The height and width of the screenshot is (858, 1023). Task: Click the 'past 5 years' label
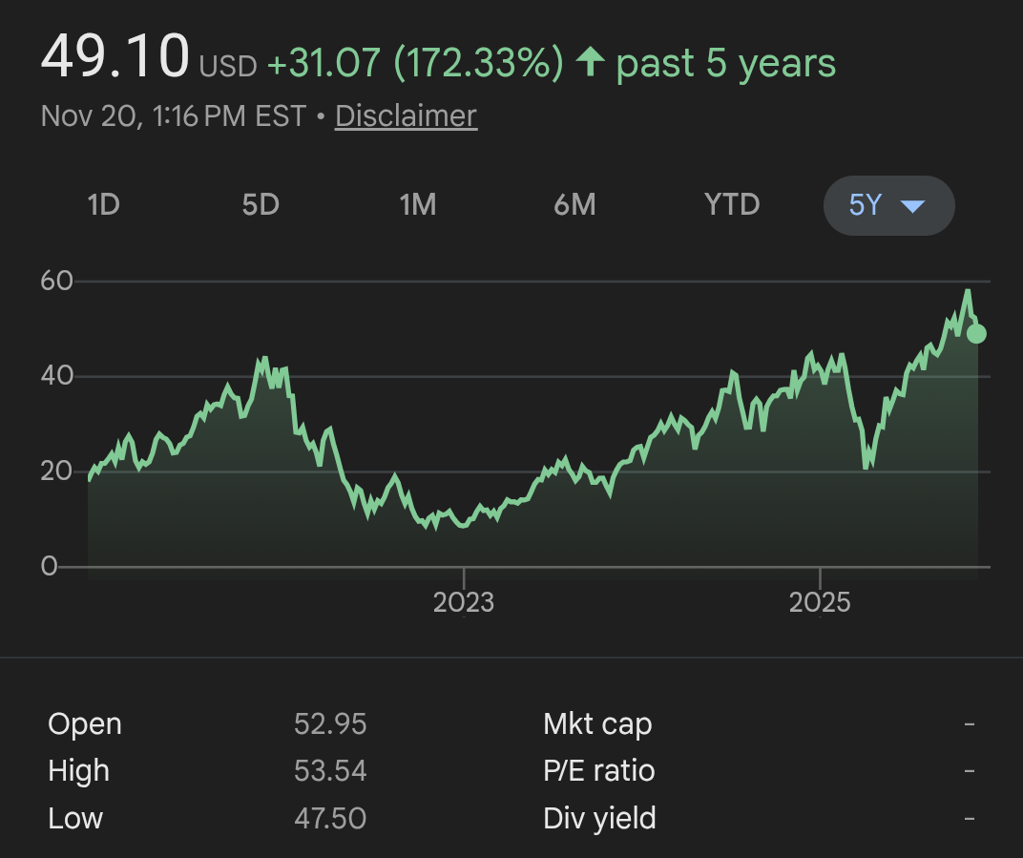(725, 64)
